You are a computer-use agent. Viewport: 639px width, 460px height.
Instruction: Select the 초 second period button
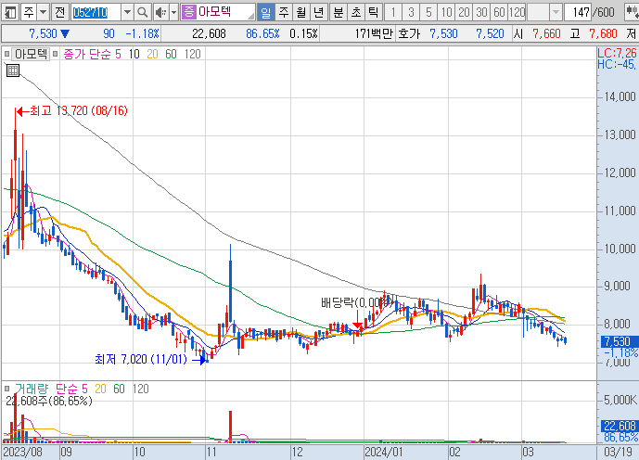pyautogui.click(x=356, y=12)
